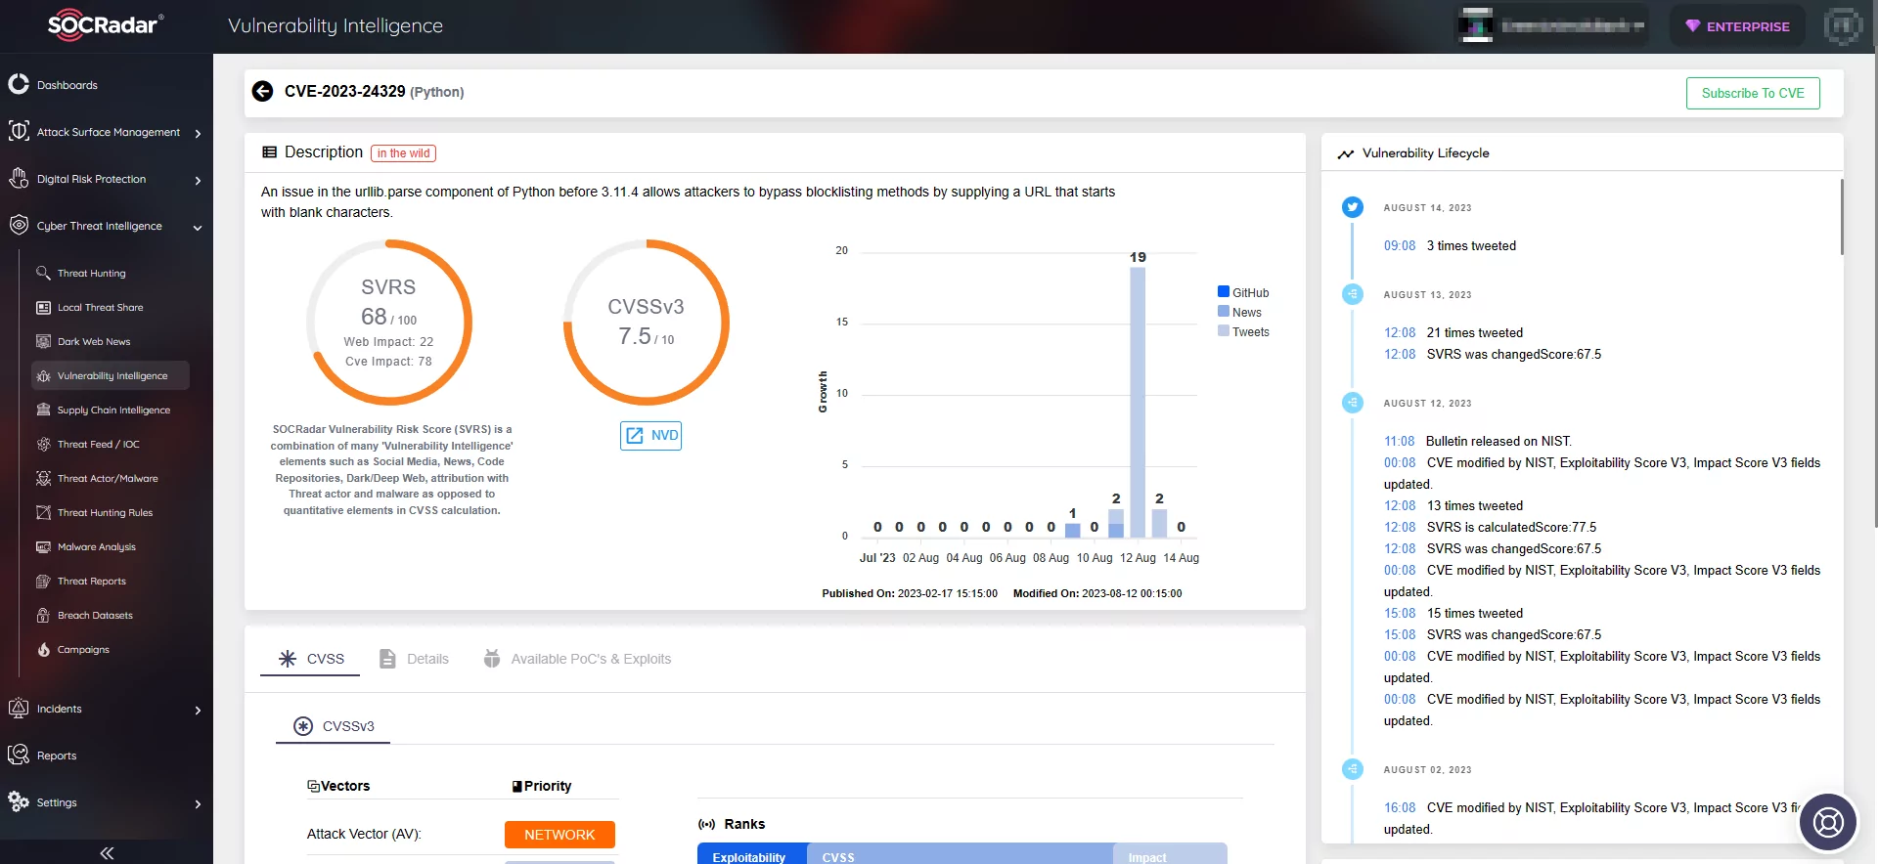Click the Impact segment in Ranks bar

pyautogui.click(x=1170, y=854)
